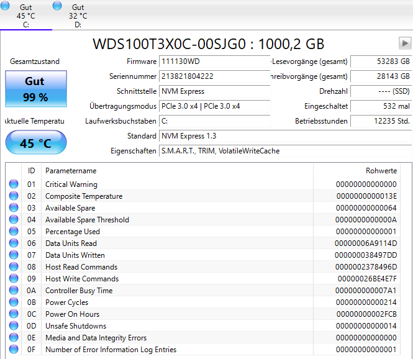Click the blue status orb for drive C:

pyautogui.click(x=5, y=6)
